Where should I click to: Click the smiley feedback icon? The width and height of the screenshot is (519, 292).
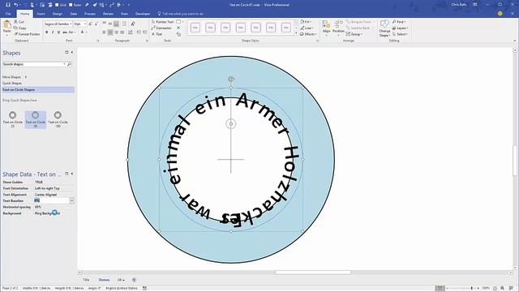(x=500, y=14)
